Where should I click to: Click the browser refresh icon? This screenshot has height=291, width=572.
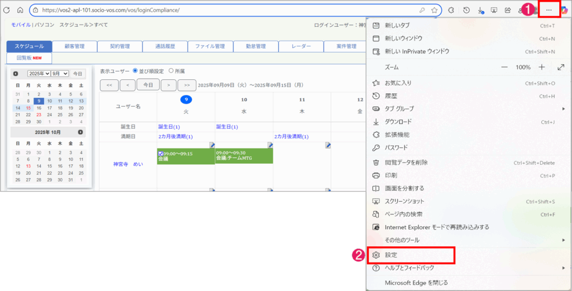pyautogui.click(x=7, y=10)
